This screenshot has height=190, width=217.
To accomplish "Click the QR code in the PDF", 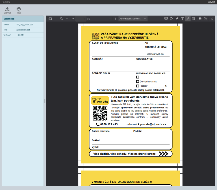I will coord(100,113).
